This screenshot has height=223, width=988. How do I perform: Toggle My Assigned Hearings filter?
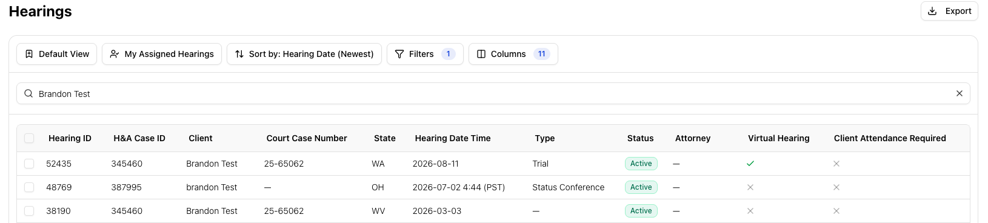click(162, 54)
